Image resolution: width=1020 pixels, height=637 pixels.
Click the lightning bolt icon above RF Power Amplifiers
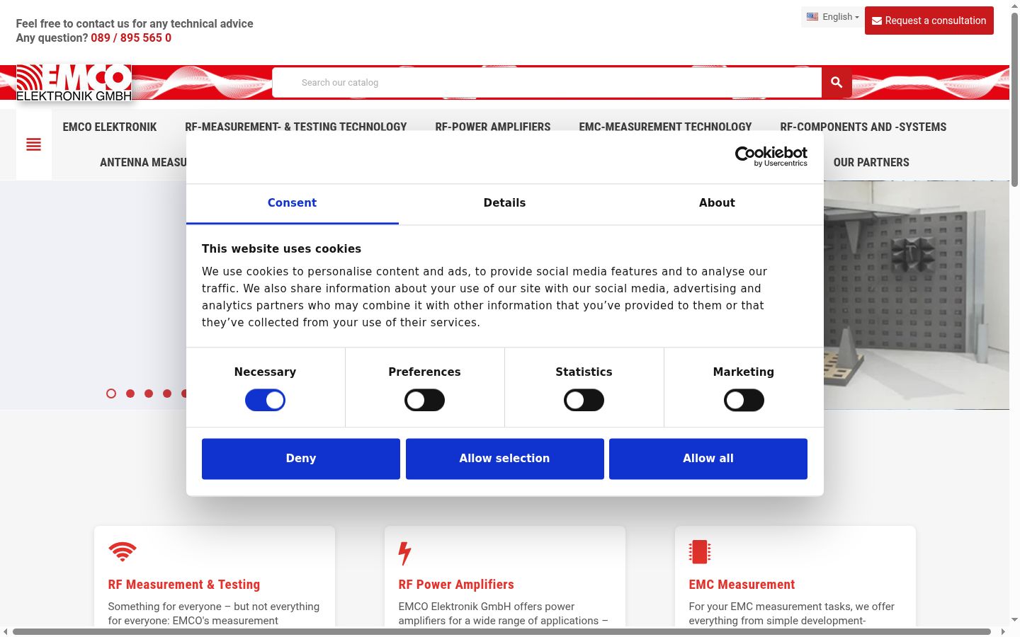point(404,553)
